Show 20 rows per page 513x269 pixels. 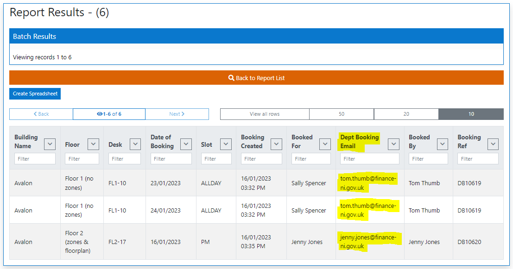point(406,114)
